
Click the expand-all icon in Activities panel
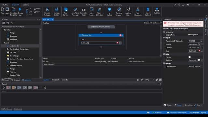(4, 23)
